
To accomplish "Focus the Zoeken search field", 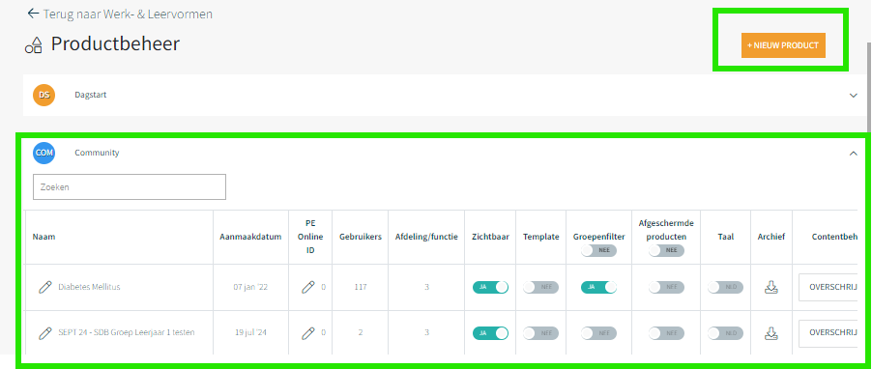I will [x=130, y=186].
